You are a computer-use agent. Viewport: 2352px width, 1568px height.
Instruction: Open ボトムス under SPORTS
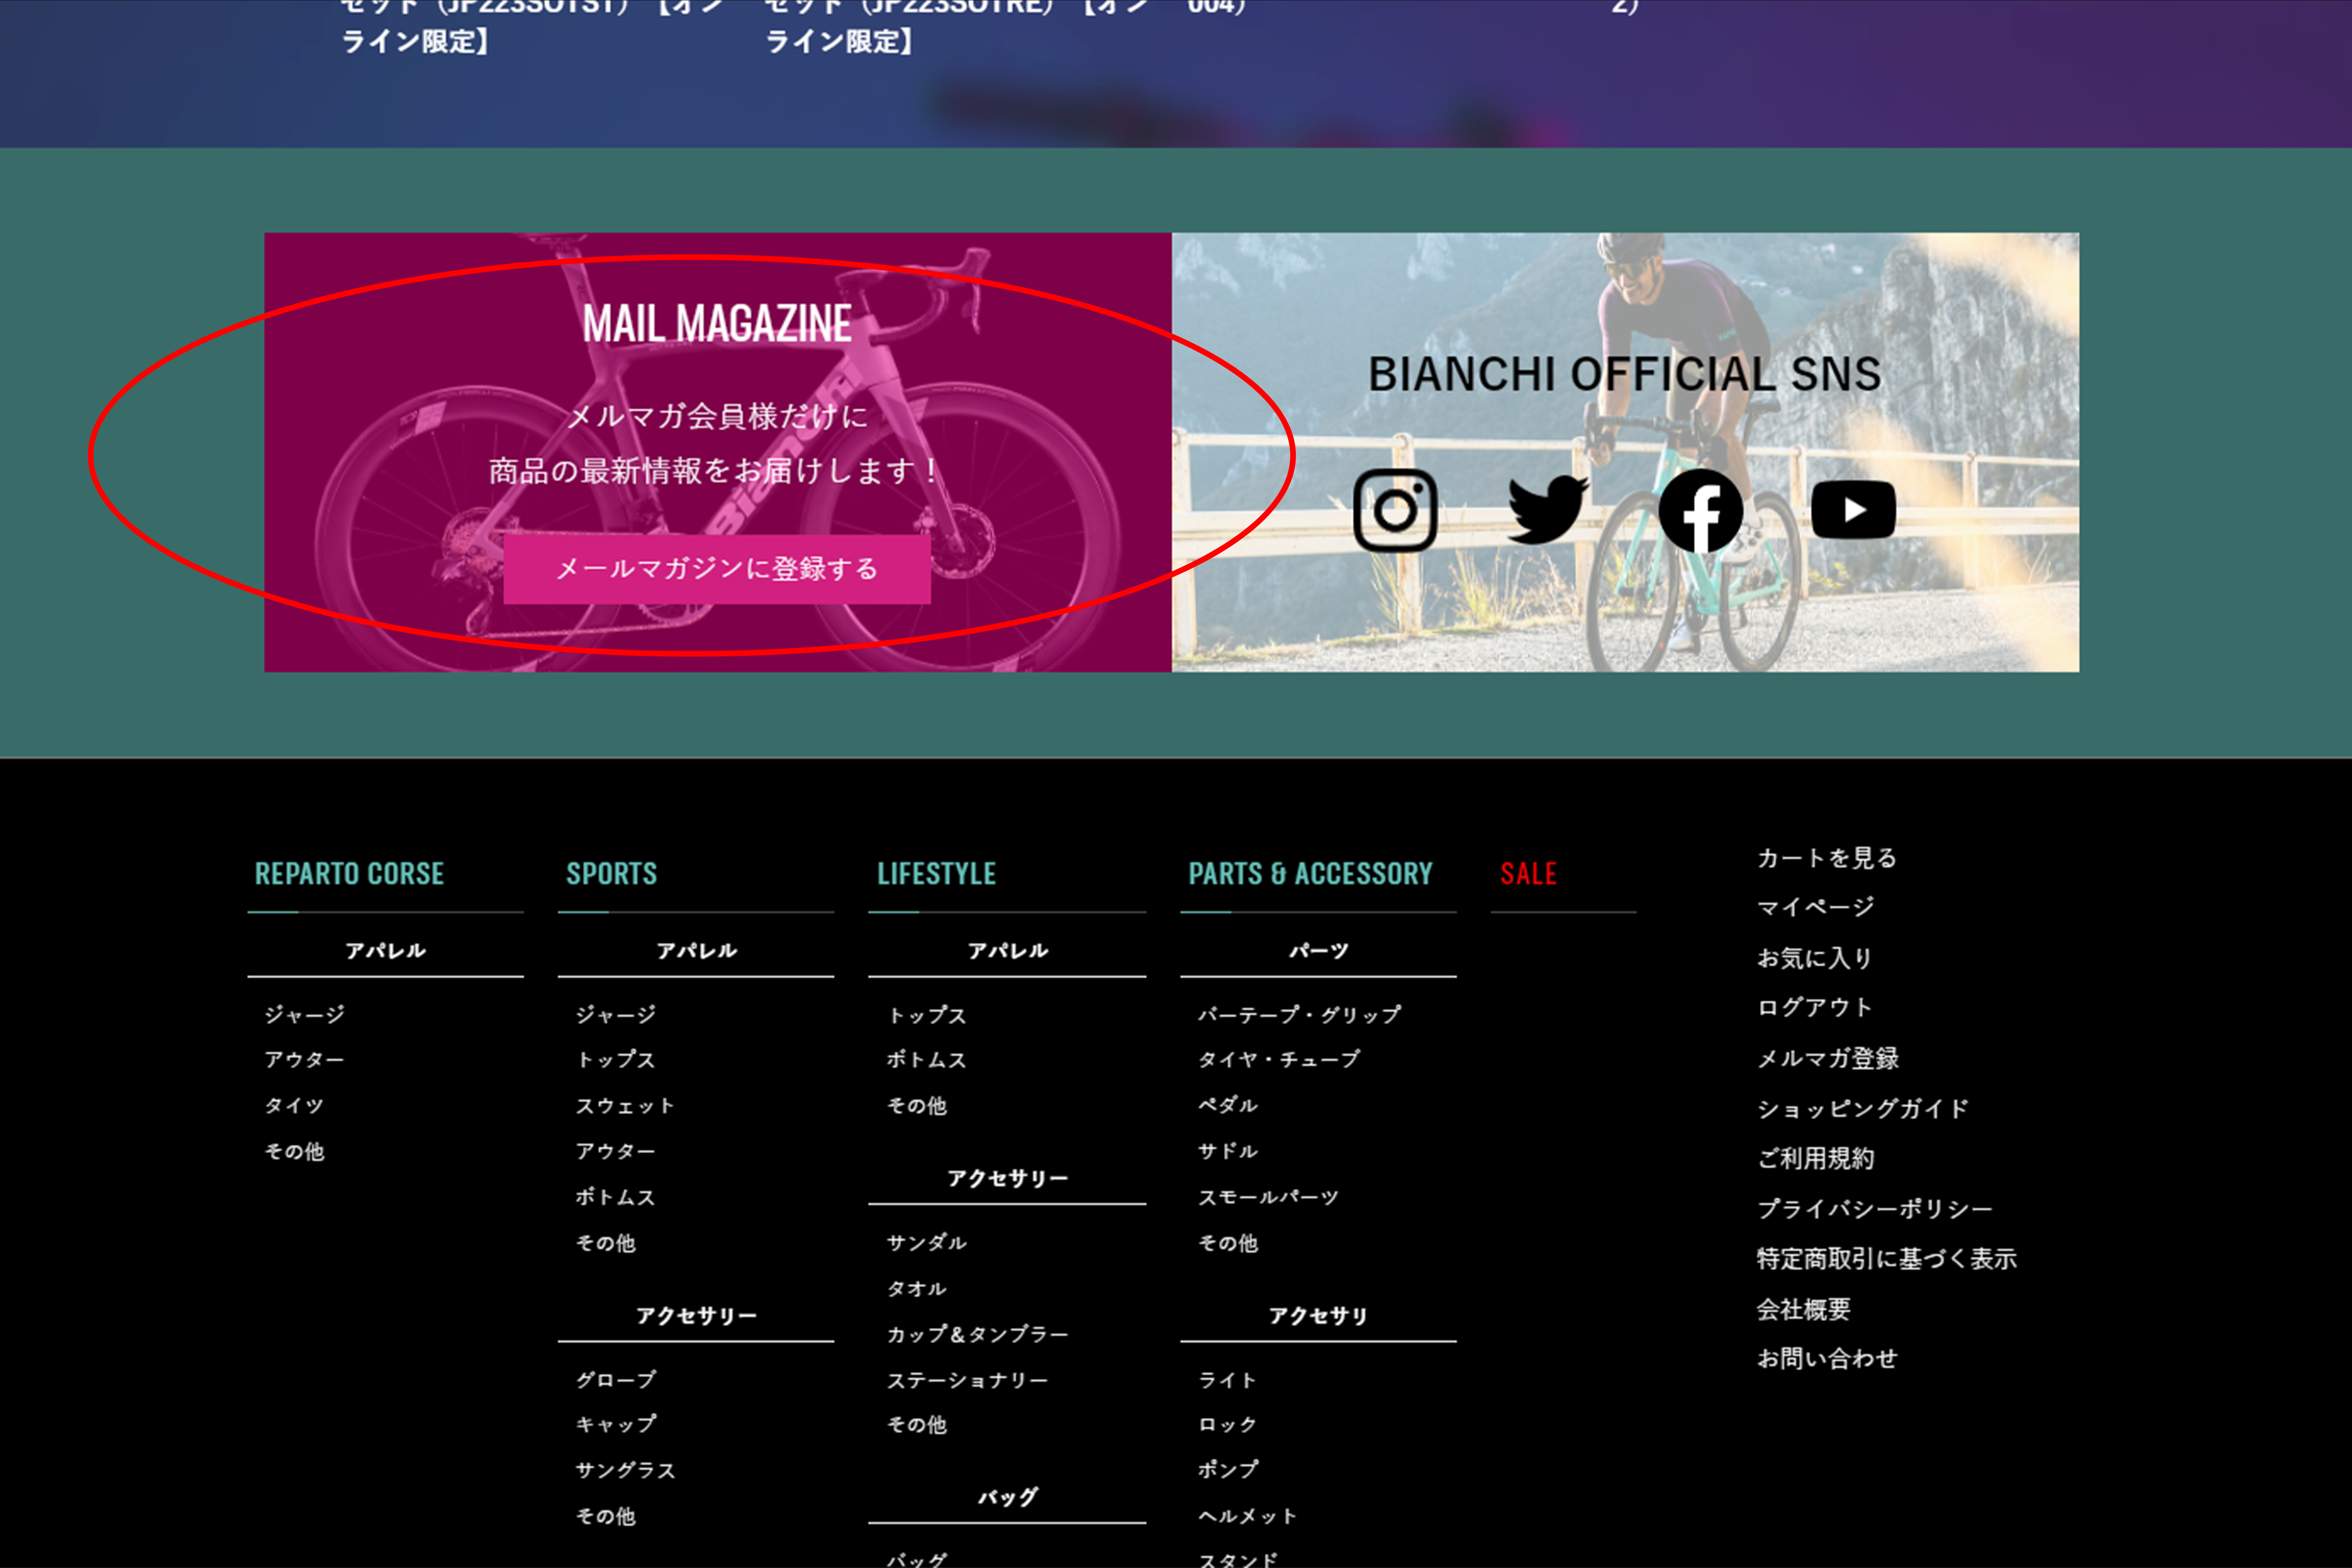(615, 1198)
